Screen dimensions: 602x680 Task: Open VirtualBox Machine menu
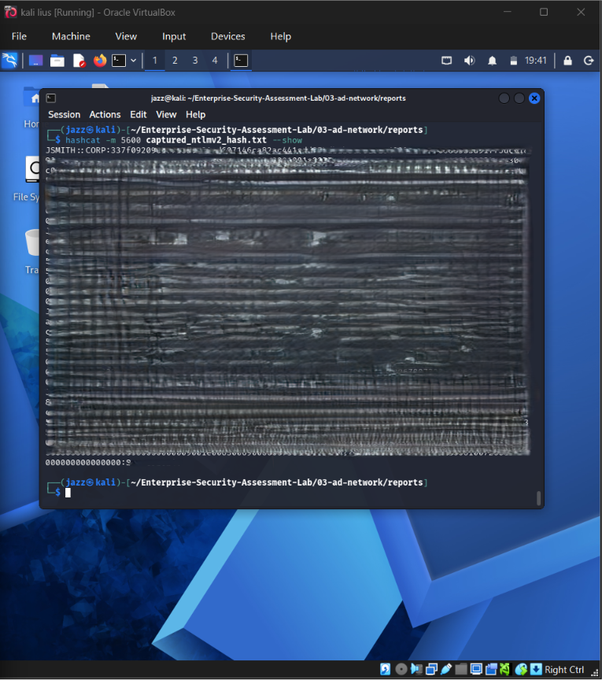click(x=71, y=36)
